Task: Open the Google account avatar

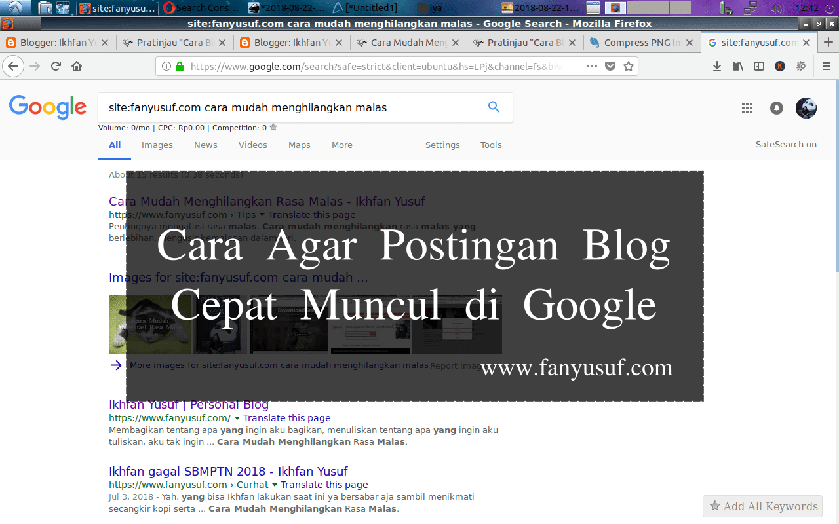Action: coord(806,108)
